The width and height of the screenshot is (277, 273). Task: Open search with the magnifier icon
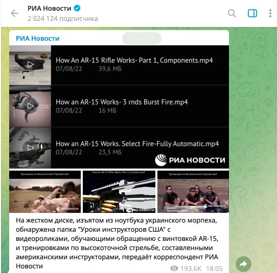point(232,13)
